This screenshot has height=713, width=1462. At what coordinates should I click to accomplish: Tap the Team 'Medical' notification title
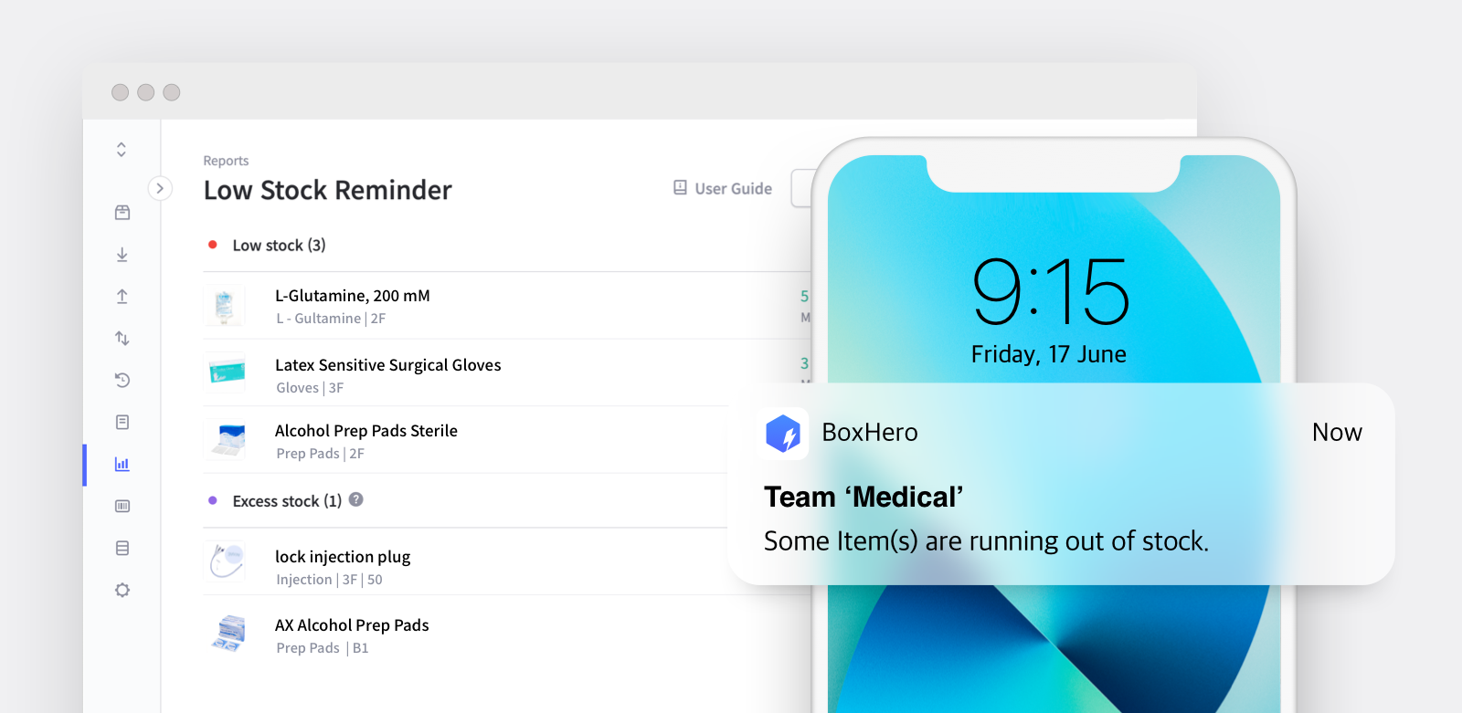coord(863,497)
